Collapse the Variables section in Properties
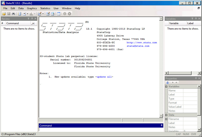The height and width of the screenshot is (137, 202). pos(166,87)
